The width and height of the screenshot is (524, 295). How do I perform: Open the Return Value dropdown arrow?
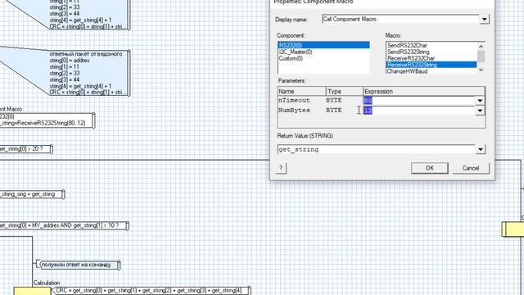[481, 149]
